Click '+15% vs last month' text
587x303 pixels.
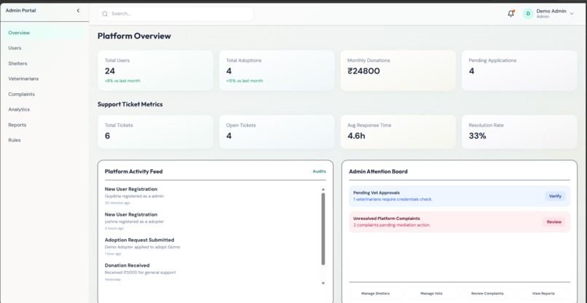[245, 81]
